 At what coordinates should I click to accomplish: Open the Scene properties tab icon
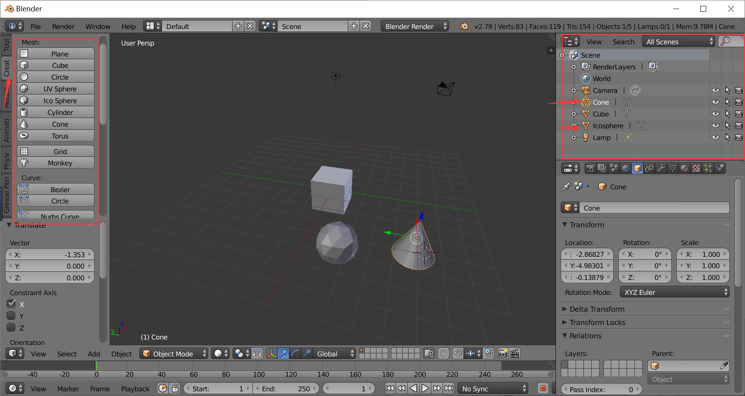point(614,168)
